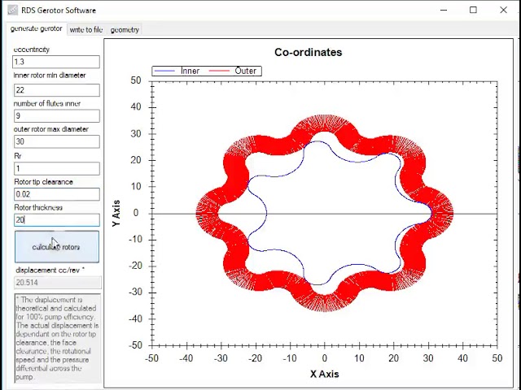Focus the inner rotor min diameter field
Image resolution: width=521 pixels, height=390 pixels.
(57, 90)
